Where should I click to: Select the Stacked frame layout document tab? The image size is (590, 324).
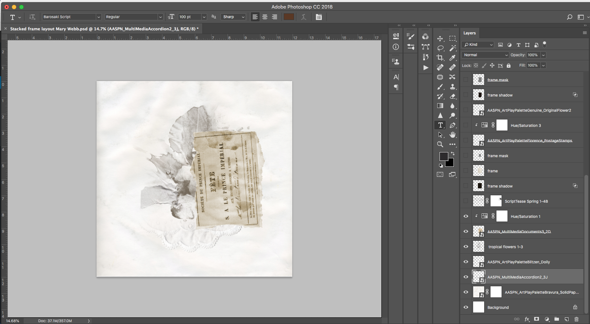(x=104, y=29)
